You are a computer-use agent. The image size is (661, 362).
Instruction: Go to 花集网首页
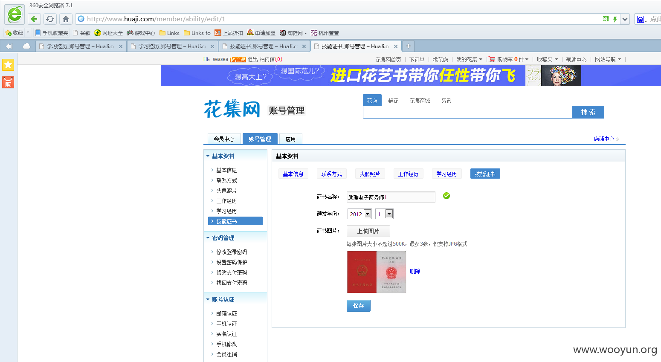[x=388, y=59]
